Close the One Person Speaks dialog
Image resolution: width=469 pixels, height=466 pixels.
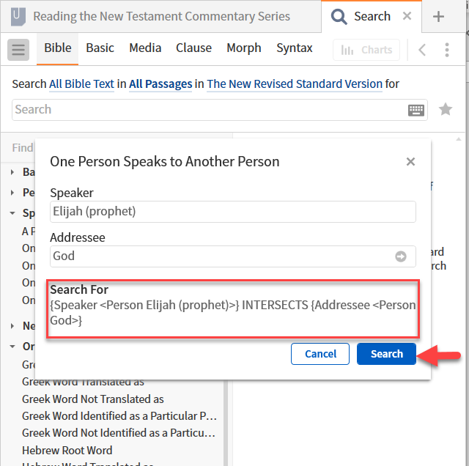pos(410,161)
